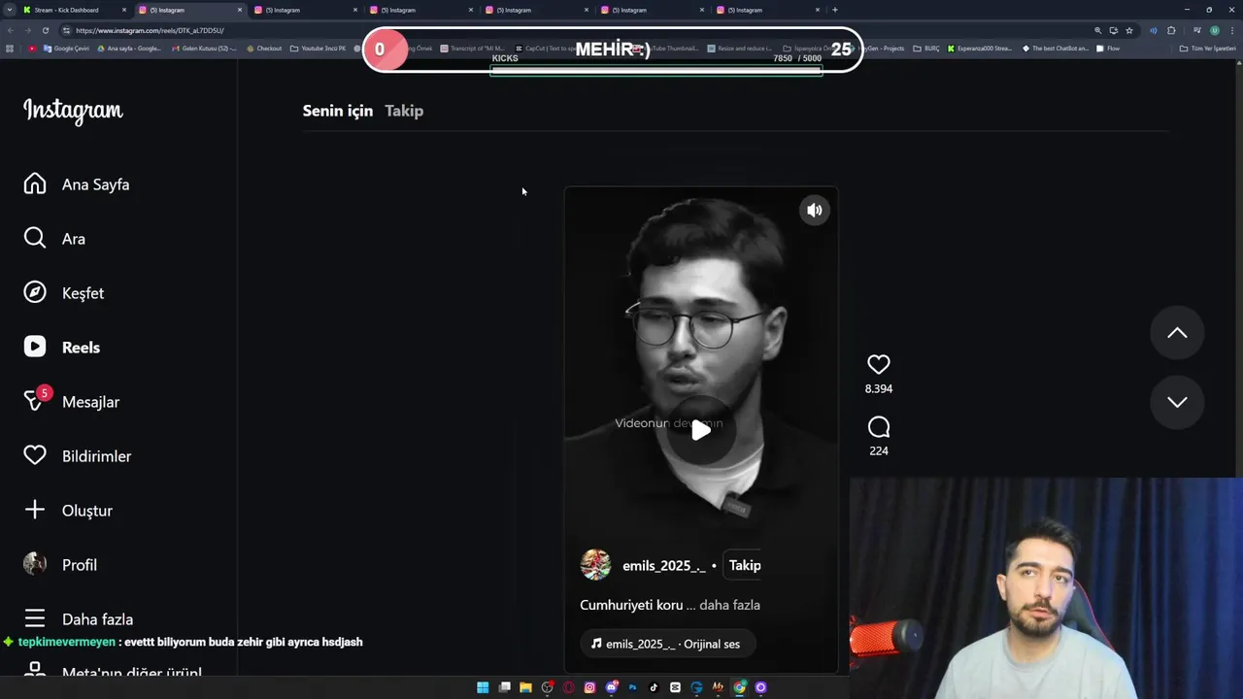Bookmark this page with star icon
The image size is (1243, 699).
tap(1129, 30)
